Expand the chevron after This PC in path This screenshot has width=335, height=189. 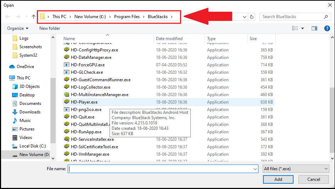[70, 17]
